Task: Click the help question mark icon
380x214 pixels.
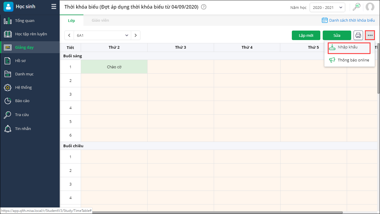Action: [x=204, y=7]
